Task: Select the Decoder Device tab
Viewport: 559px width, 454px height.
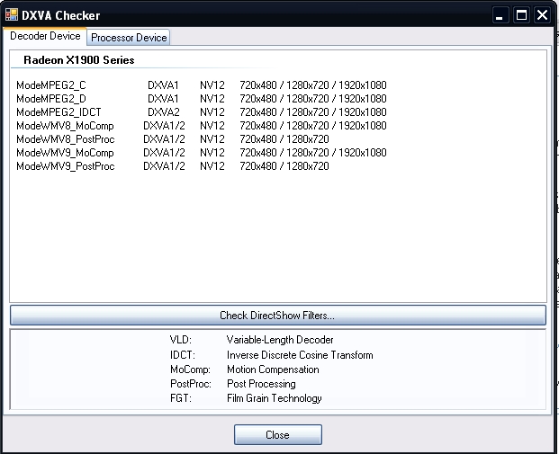Action: 45,36
